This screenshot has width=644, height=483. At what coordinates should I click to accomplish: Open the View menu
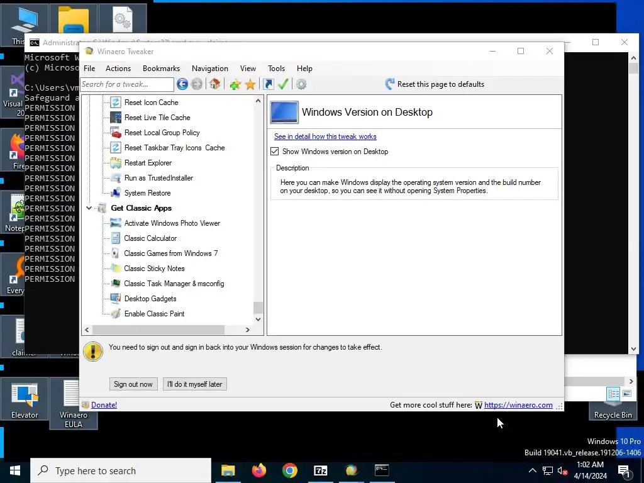coord(248,69)
